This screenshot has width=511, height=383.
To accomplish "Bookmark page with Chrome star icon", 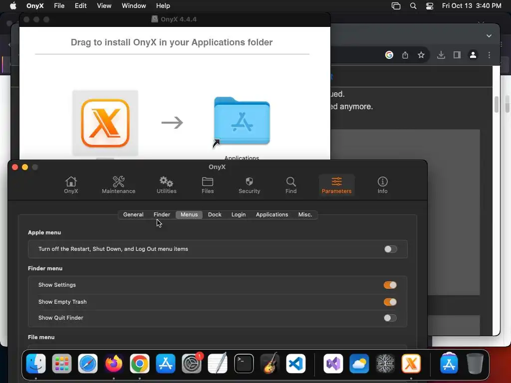I will [421, 55].
